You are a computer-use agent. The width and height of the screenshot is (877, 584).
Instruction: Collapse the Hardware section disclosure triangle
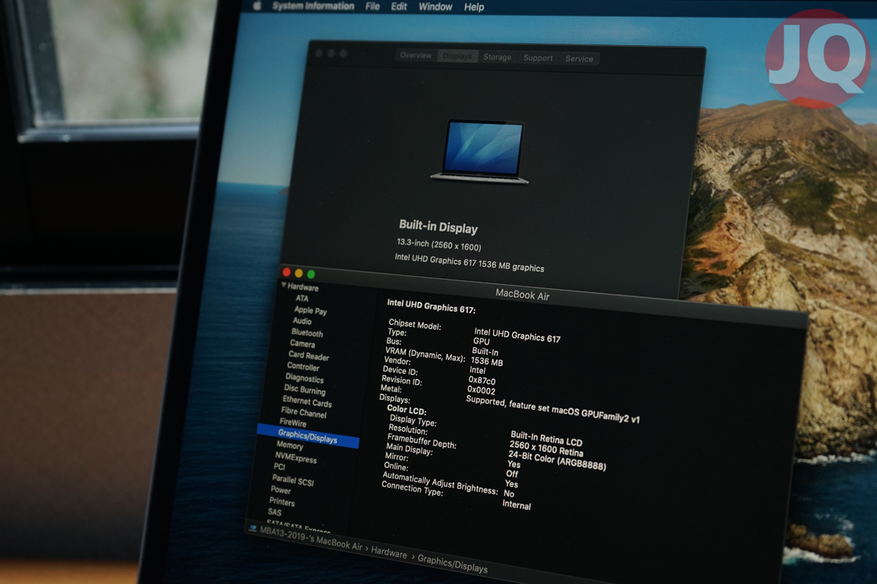(x=284, y=285)
